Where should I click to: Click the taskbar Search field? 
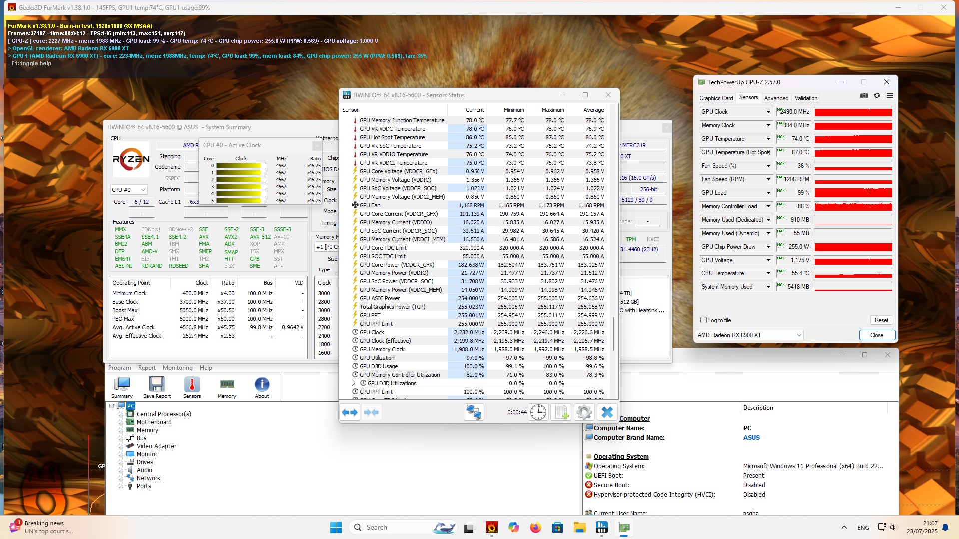point(402,527)
